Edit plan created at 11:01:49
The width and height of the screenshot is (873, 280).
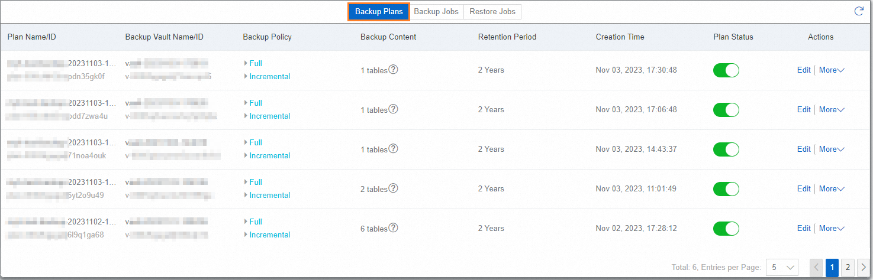[x=804, y=188]
